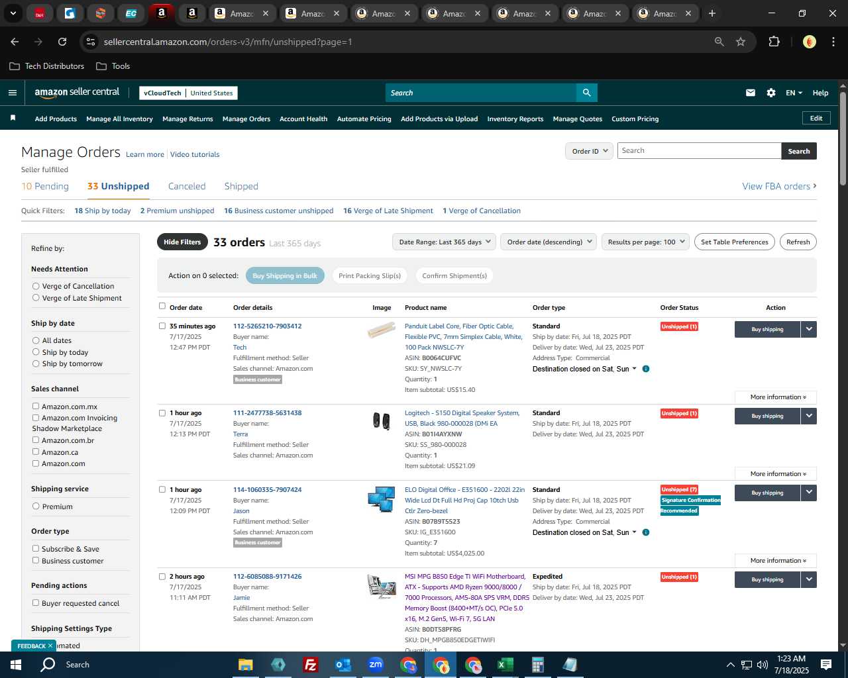848x678 pixels.
Task: Select Verge of Late Shipment radio filter
Action: pos(36,298)
